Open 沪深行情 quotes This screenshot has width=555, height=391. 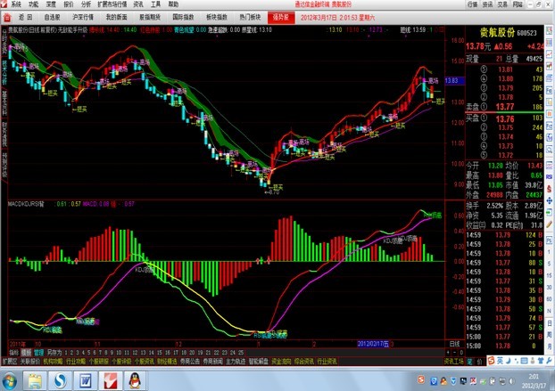click(83, 17)
